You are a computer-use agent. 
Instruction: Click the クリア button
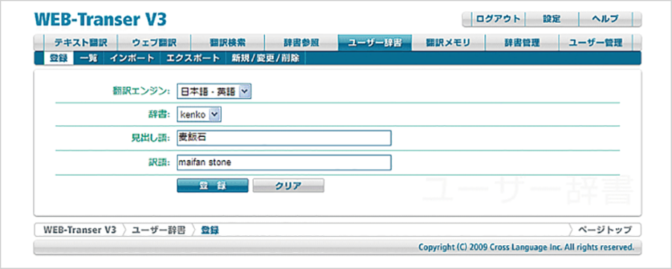(x=288, y=186)
